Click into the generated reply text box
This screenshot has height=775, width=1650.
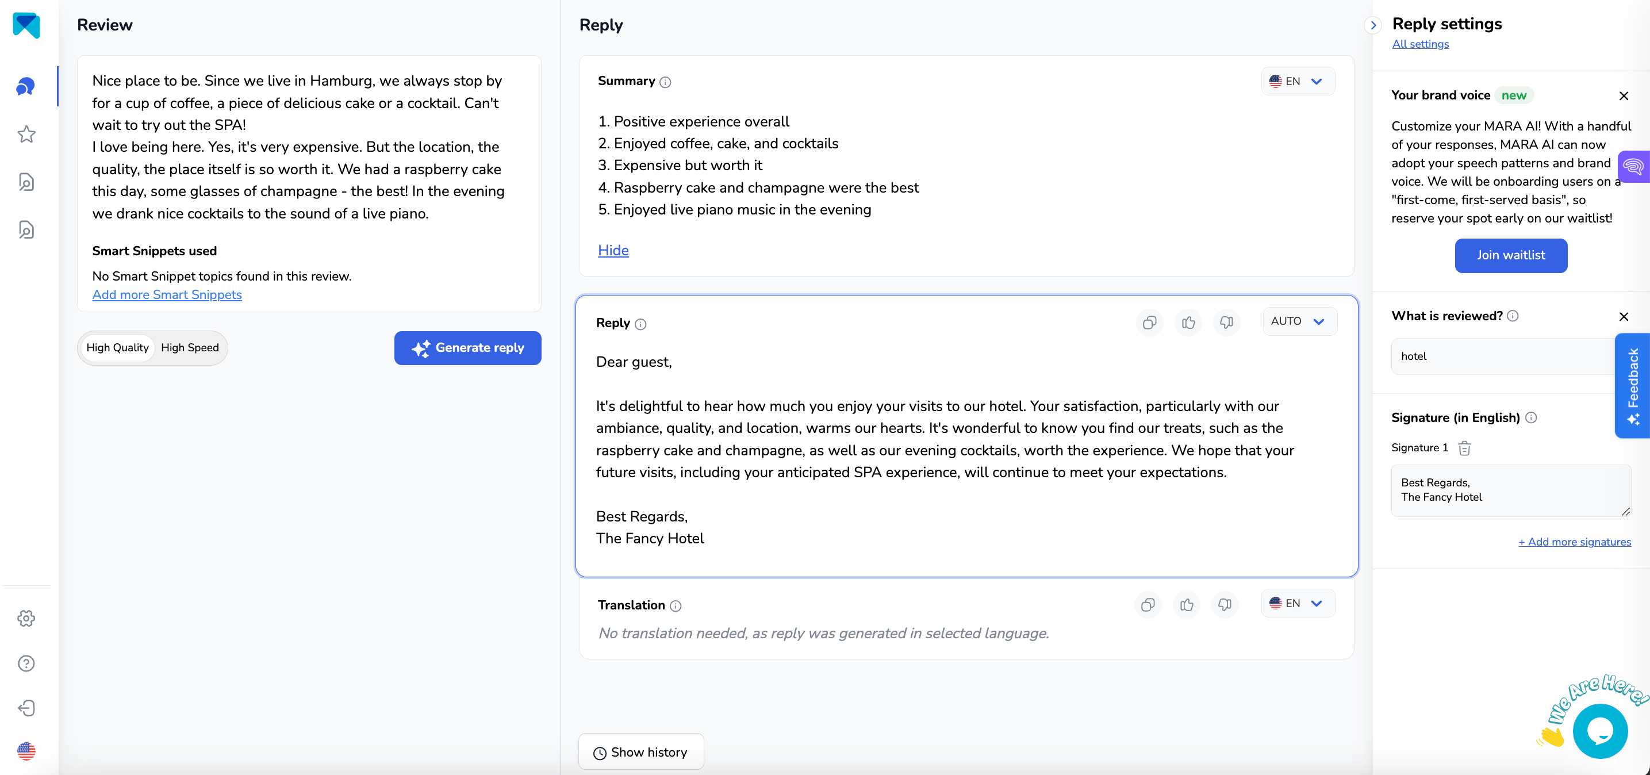[966, 450]
